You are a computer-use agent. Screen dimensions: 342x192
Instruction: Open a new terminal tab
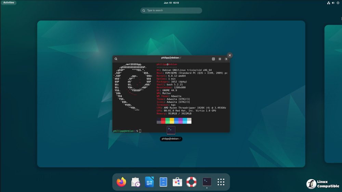[213, 59]
